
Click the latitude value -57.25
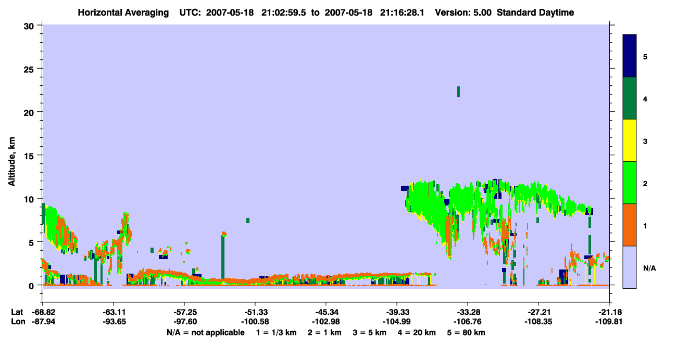coord(184,312)
